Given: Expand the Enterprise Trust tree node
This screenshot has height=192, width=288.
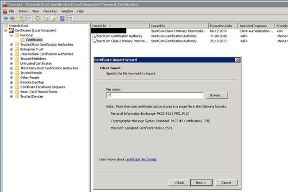Looking at the screenshot, I should pyautogui.click(x=11, y=49).
